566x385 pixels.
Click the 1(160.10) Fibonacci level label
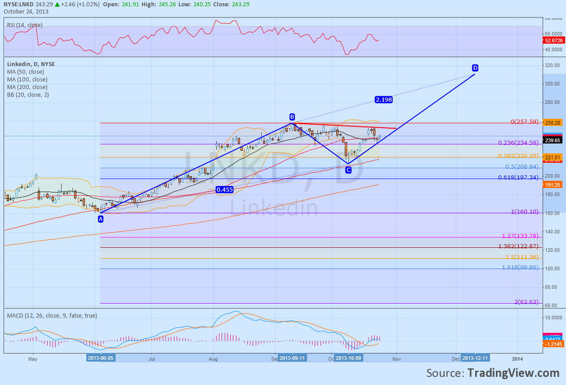525,211
